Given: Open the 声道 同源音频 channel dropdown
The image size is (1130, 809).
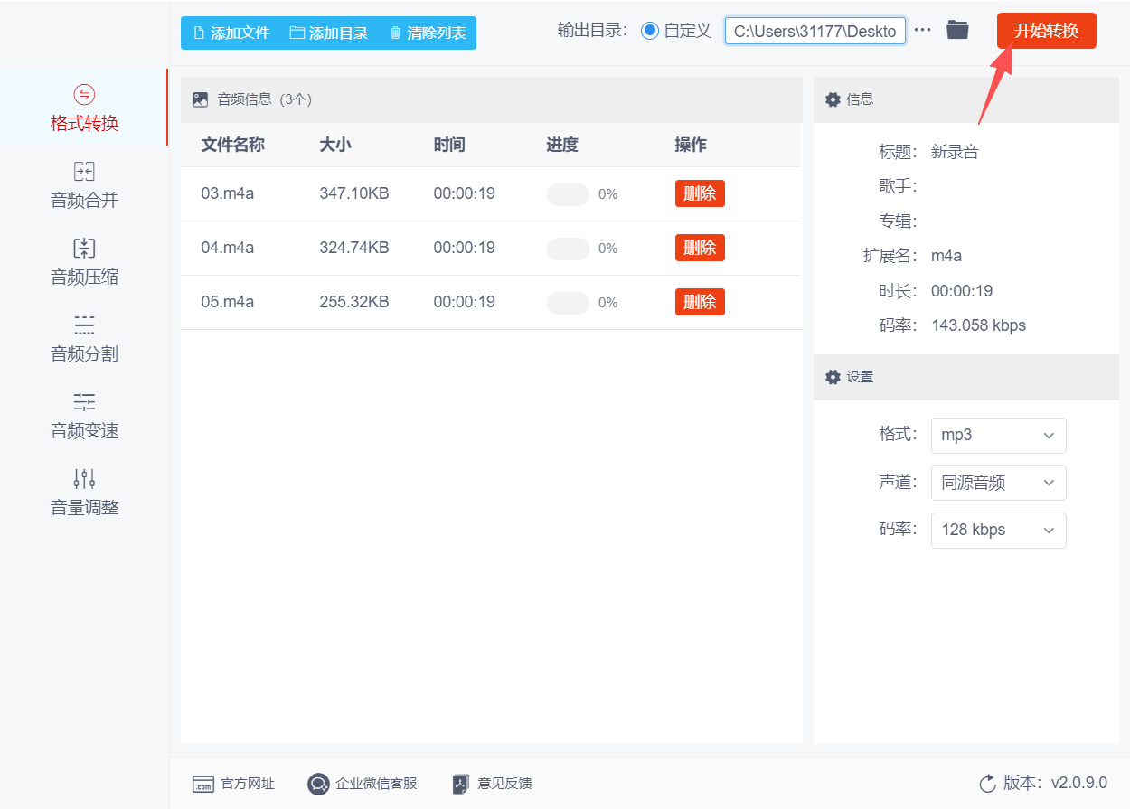Looking at the screenshot, I should click(x=998, y=483).
